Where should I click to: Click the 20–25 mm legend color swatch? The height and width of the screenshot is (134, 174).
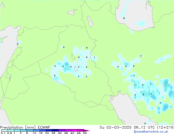pos(49,130)
